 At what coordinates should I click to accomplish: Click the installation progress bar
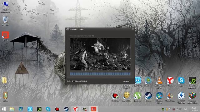click(x=100, y=74)
